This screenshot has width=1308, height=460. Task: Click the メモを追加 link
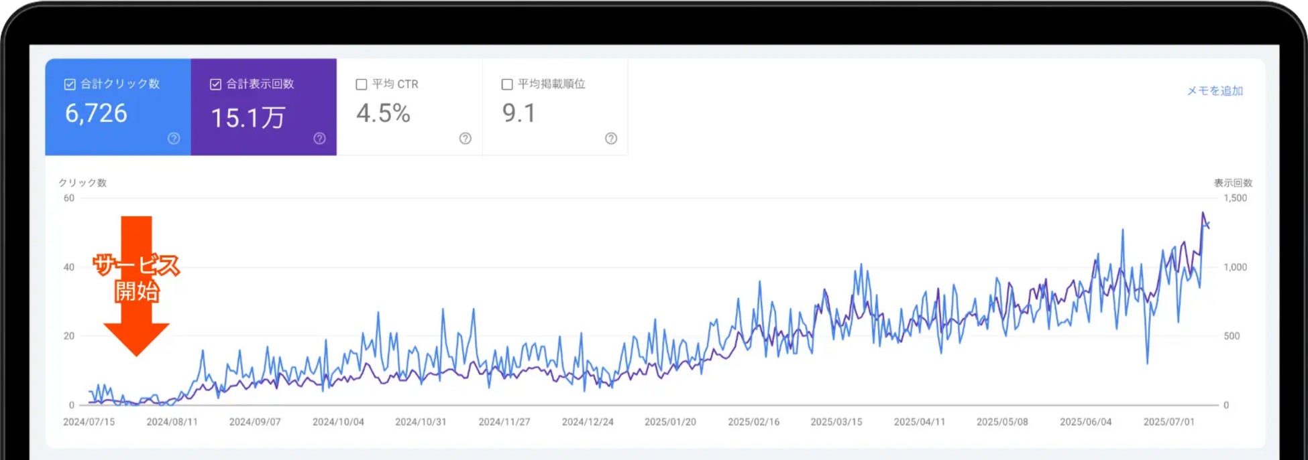1215,91
